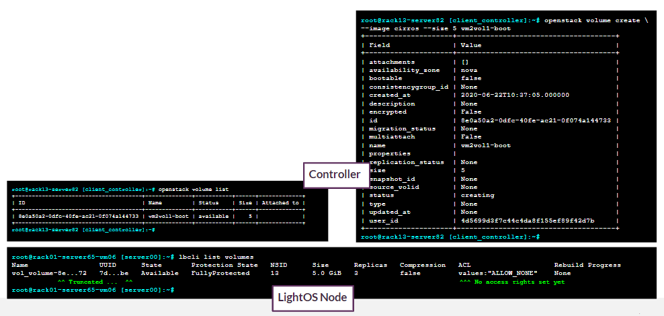Click the FullyProtected protection state
The height and width of the screenshot is (316, 664).
[220, 273]
